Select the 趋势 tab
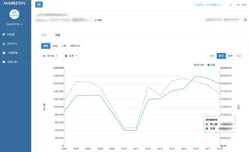This screenshot has height=152, width=249. [46, 46]
